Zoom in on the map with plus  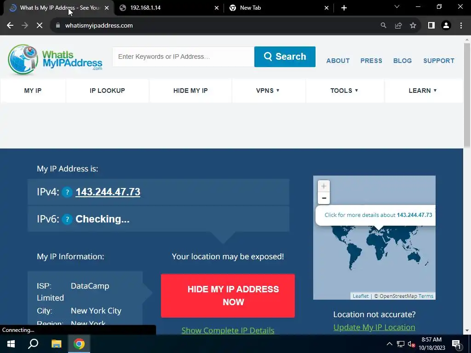323,187
